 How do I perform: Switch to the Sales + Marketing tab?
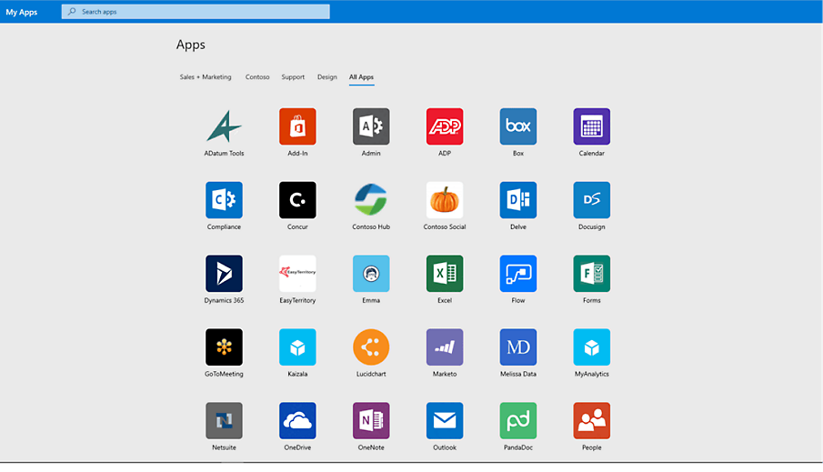click(206, 77)
